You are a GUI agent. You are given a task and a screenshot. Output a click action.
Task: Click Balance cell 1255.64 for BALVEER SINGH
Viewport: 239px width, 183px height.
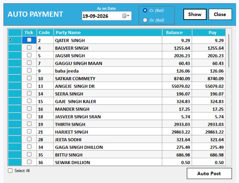pyautogui.click(x=177, y=48)
